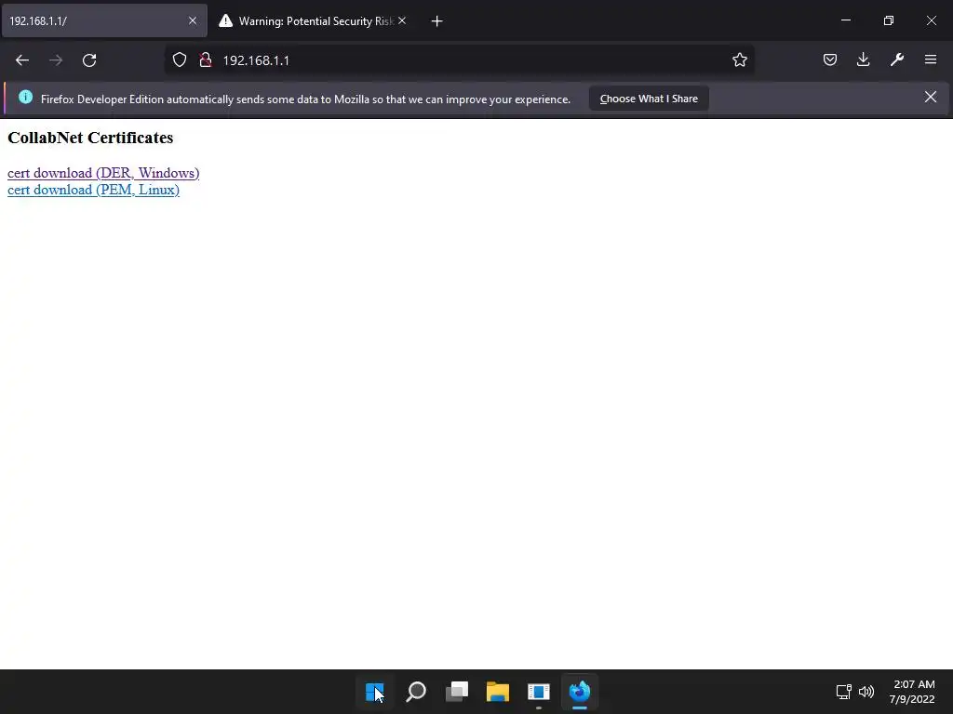Viewport: 953px width, 714px height.
Task: Reload the current page
Action: tap(89, 60)
